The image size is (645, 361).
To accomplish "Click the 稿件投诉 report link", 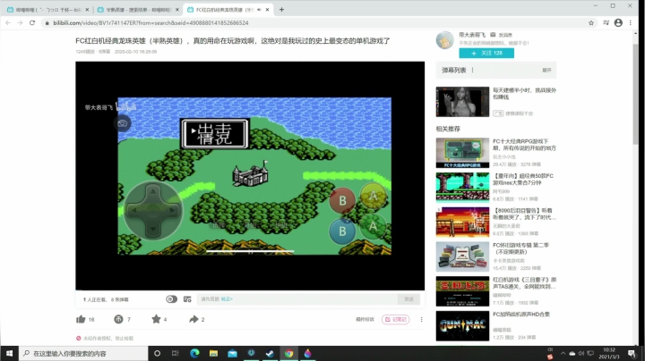I will click(x=365, y=319).
